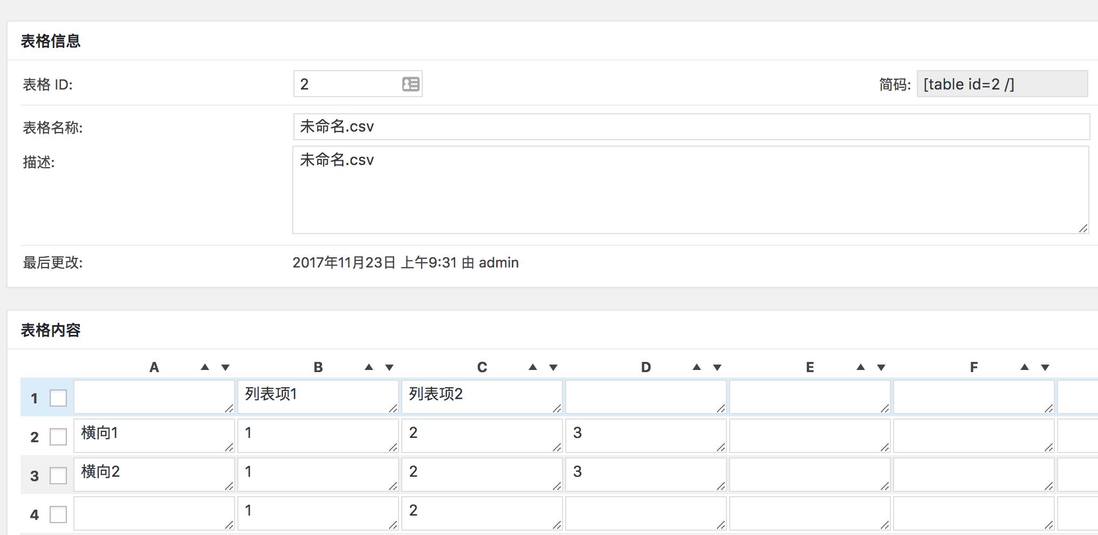The height and width of the screenshot is (535, 1098).
Task: Click the cell containing 列表项1
Action: coord(317,395)
